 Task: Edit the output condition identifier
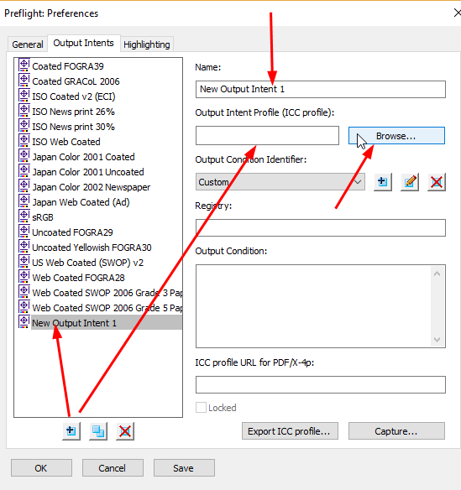410,182
